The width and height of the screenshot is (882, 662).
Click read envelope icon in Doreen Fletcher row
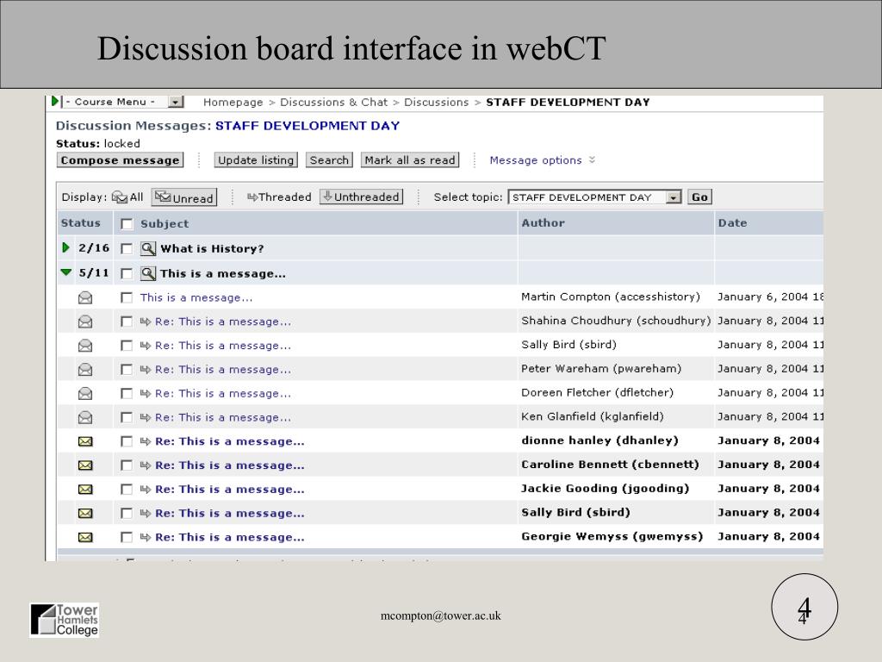pos(85,393)
